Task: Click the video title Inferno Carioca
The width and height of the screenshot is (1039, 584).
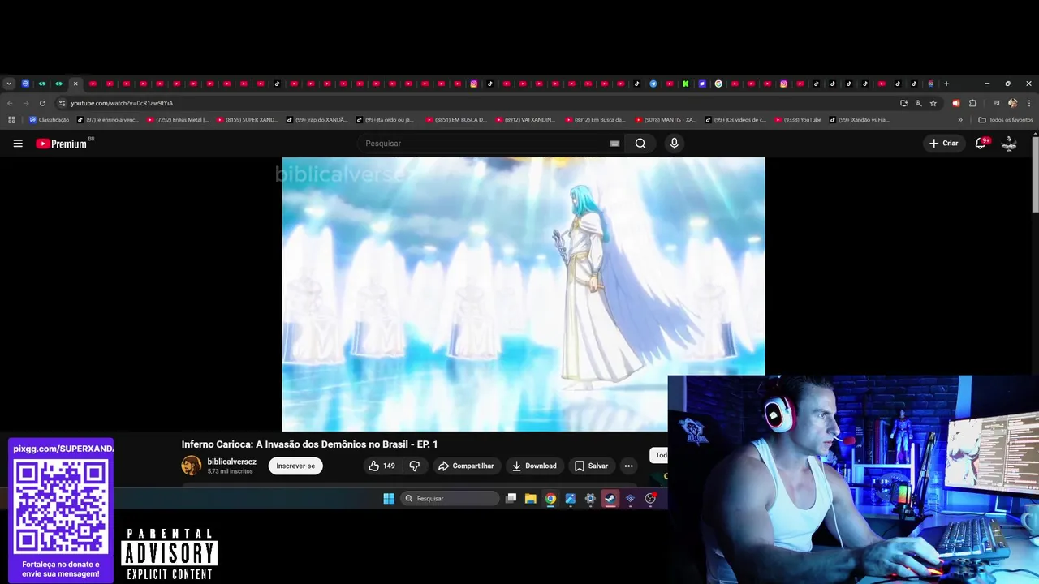Action: (x=309, y=444)
